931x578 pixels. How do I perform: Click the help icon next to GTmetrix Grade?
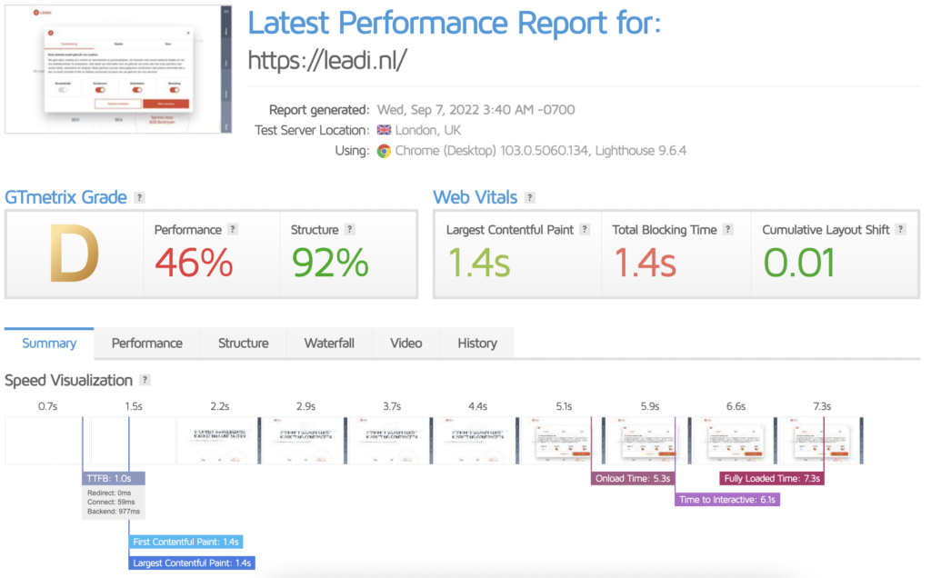pos(139,197)
